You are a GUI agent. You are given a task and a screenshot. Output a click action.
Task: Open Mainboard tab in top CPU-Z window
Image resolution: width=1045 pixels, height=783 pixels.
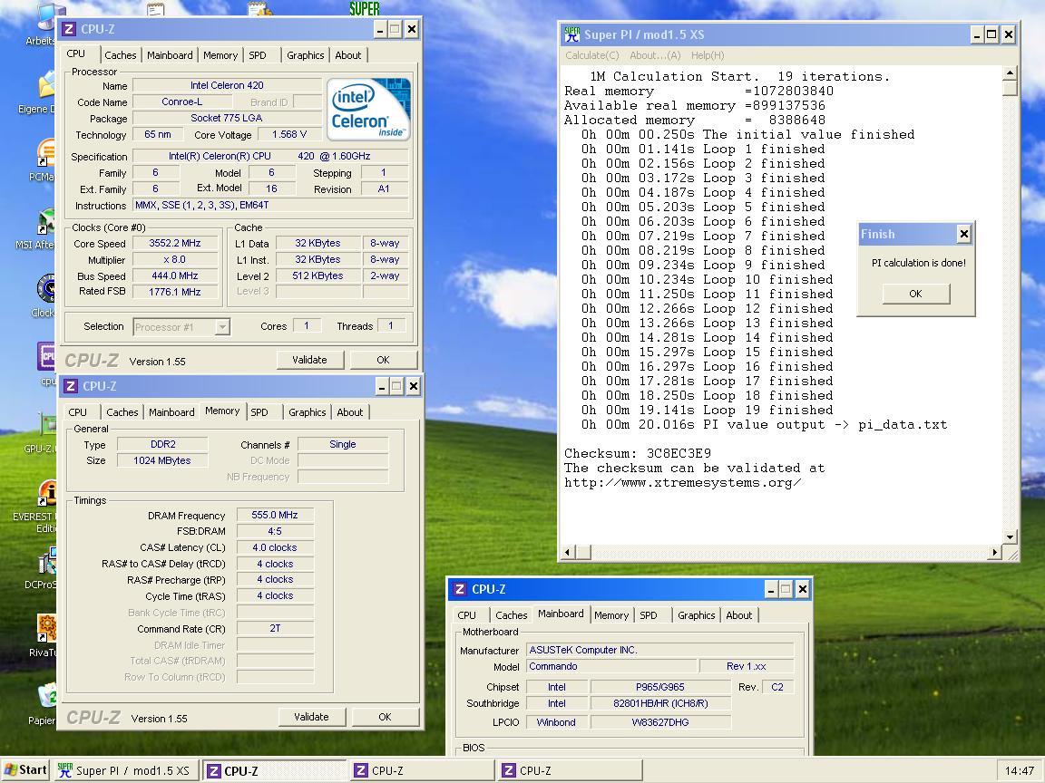click(x=170, y=55)
